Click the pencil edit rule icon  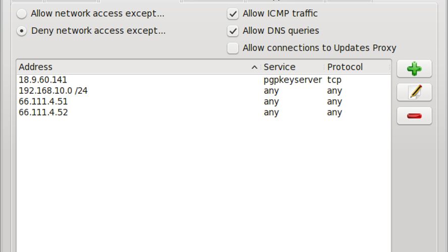click(414, 92)
